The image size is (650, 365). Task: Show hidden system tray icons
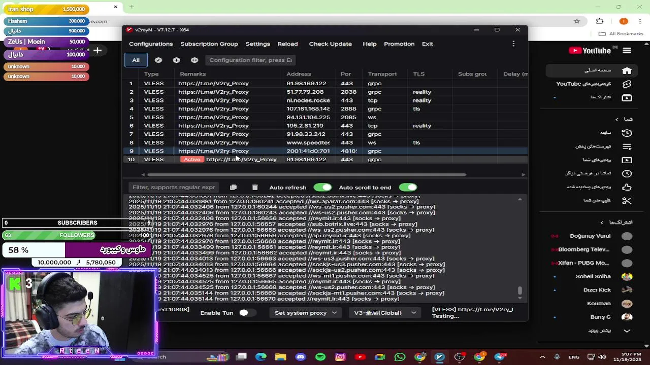click(542, 357)
